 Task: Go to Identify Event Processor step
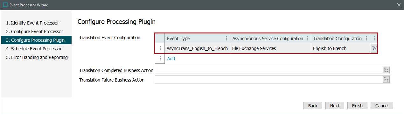[32, 23]
